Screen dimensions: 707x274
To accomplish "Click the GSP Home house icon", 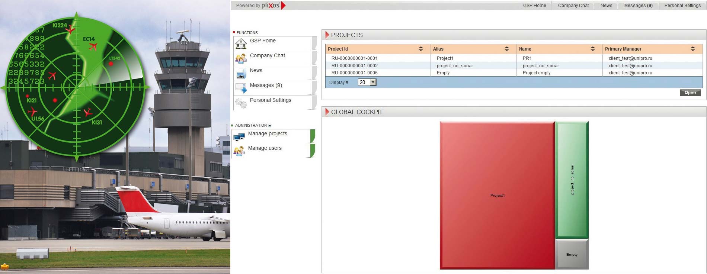I will (241, 43).
